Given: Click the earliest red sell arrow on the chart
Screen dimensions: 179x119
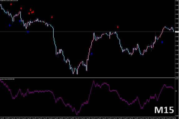Looking at the screenshot, I should (11, 4).
